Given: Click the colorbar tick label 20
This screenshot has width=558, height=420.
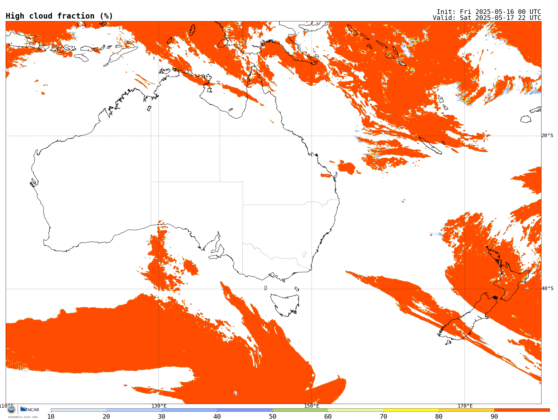Looking at the screenshot, I should point(106,417).
